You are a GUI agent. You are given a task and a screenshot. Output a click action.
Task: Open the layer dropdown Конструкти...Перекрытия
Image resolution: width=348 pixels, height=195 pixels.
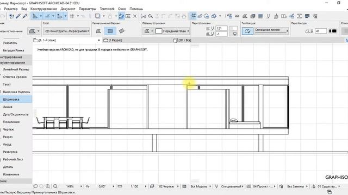point(66,31)
